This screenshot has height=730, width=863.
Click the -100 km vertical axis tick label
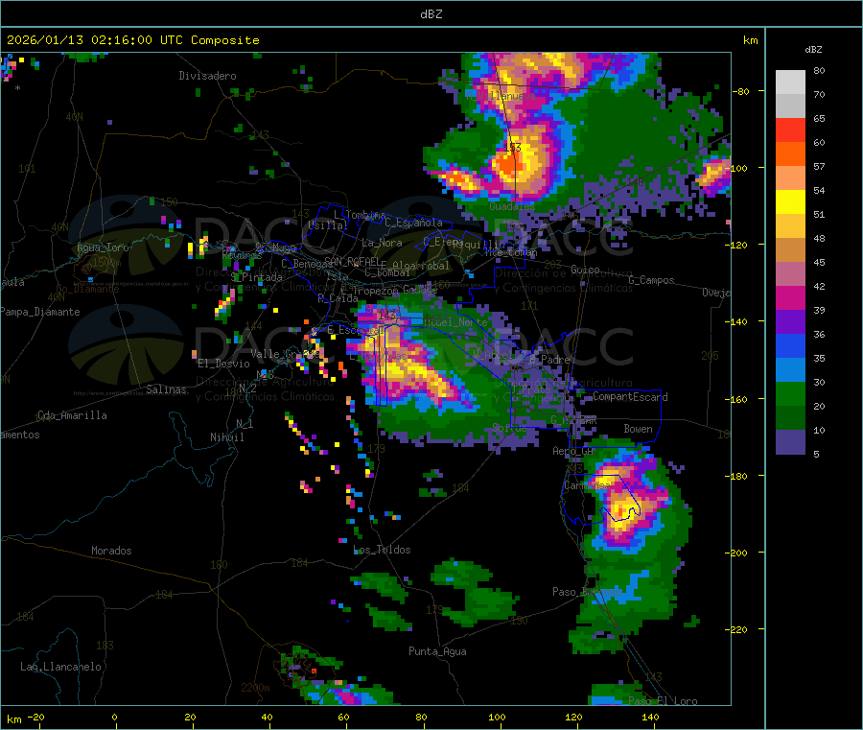[737, 168]
